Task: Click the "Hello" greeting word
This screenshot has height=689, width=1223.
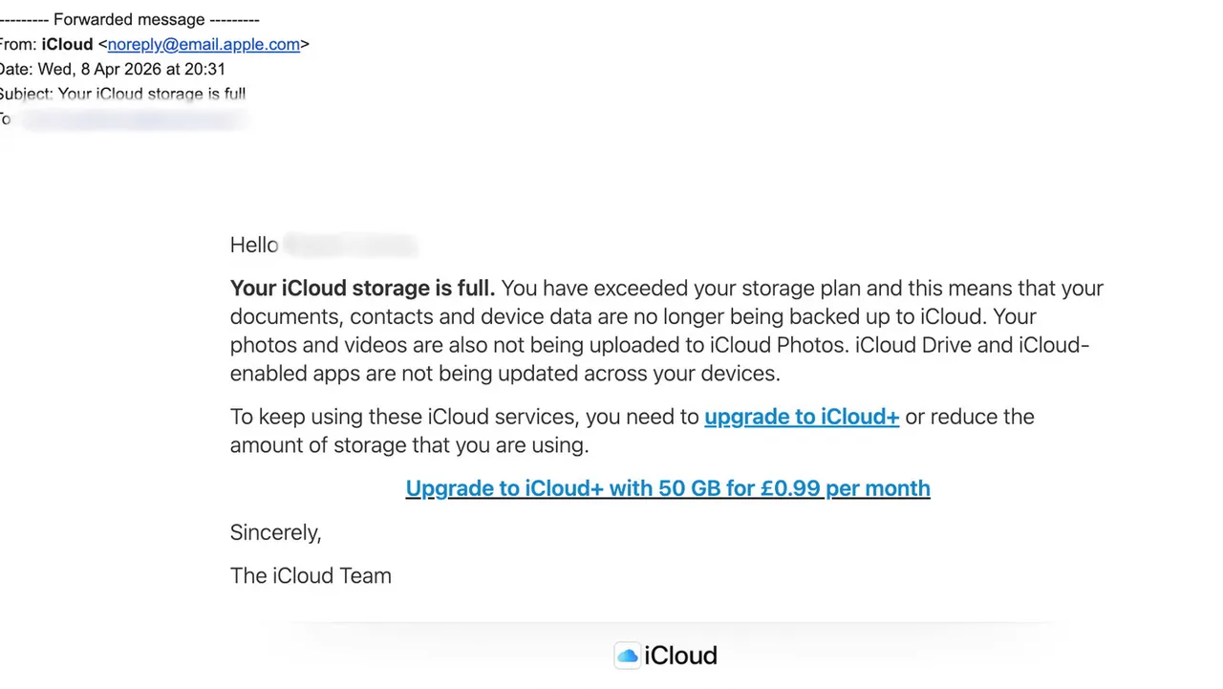Action: 254,246
